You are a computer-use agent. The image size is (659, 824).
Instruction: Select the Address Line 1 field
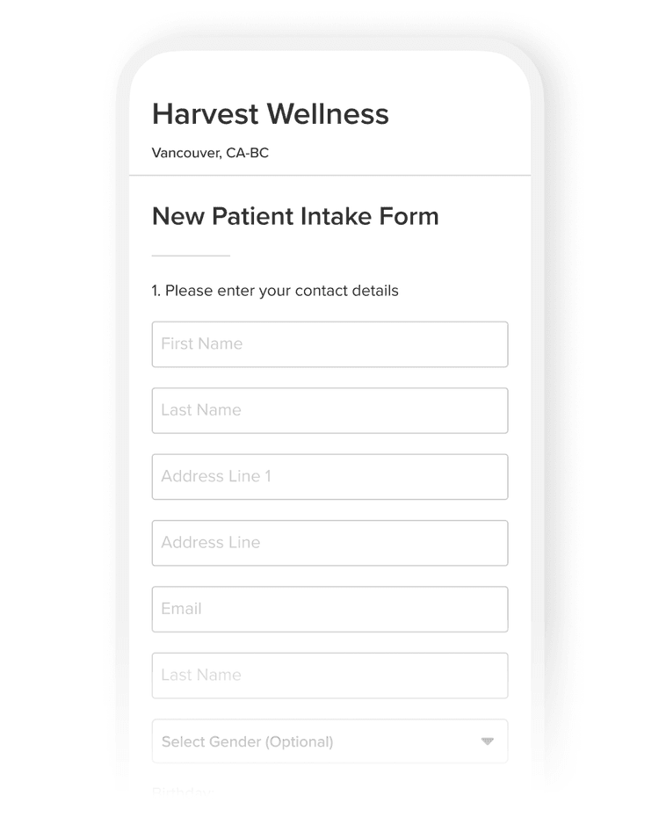[x=329, y=476]
